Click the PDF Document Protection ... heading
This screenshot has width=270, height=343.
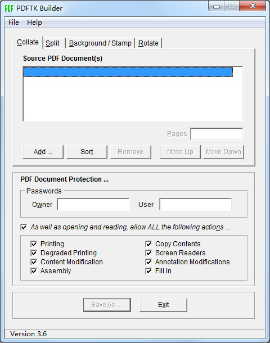(64, 179)
